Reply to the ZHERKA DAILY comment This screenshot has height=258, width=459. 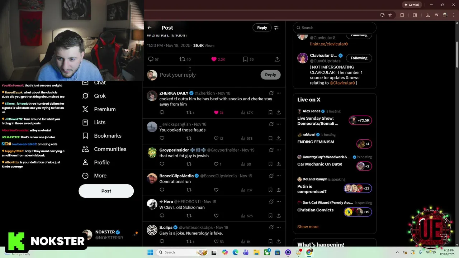162,113
